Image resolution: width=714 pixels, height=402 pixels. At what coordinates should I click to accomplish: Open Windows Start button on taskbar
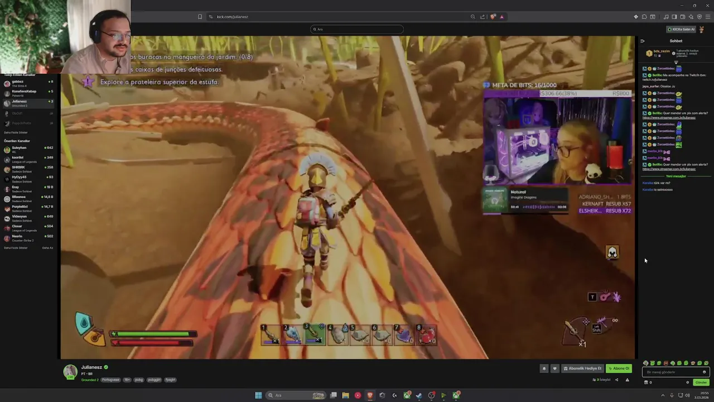[258, 395]
